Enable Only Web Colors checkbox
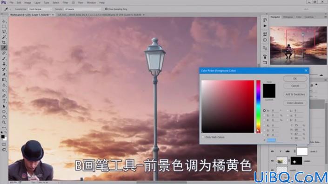The image size is (328, 184). click(x=203, y=137)
